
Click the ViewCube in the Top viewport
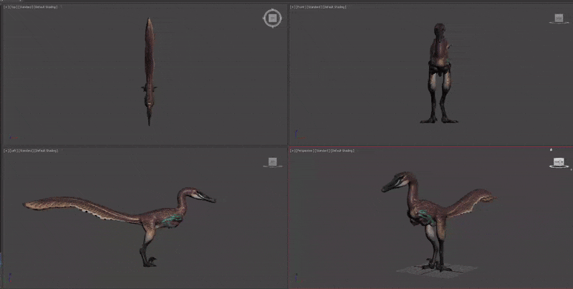pos(272,18)
